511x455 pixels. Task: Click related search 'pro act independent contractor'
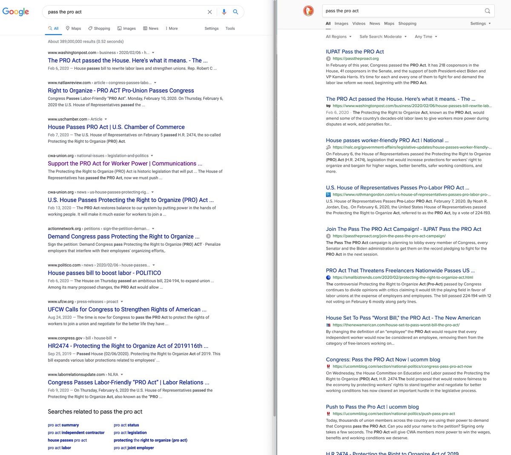coord(76,433)
